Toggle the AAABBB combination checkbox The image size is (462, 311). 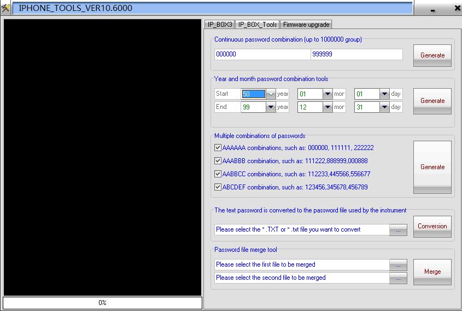[218, 161]
